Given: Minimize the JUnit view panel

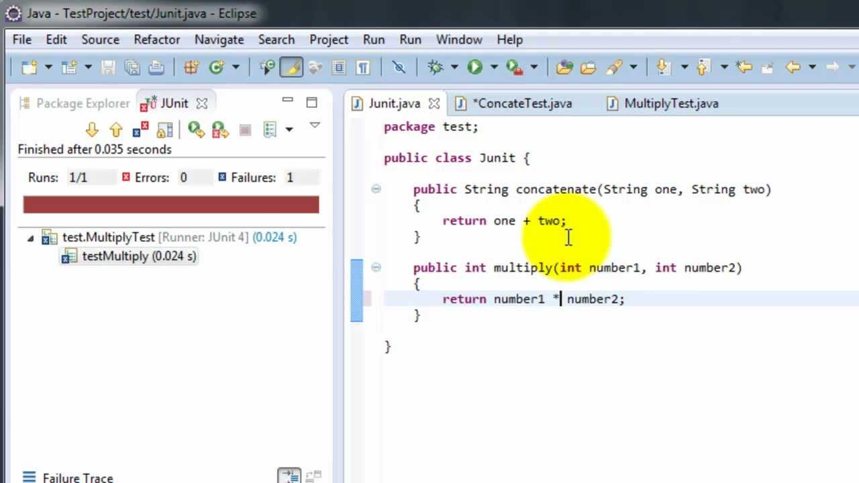Looking at the screenshot, I should [x=287, y=101].
